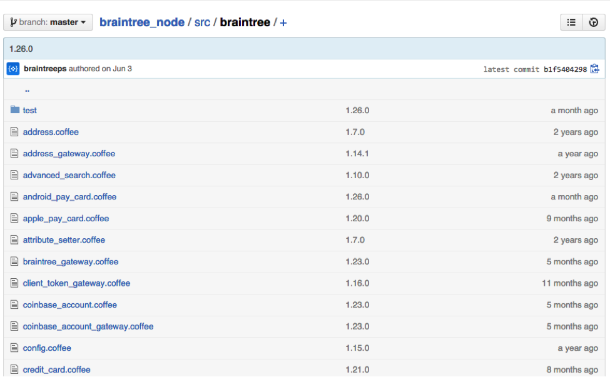Click the 1.26.0 commit title in header
This screenshot has height=377, width=610.
point(21,49)
